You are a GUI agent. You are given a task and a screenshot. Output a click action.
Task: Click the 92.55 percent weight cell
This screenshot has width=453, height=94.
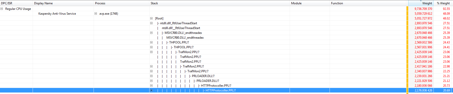pyautogui.click(x=446, y=9)
